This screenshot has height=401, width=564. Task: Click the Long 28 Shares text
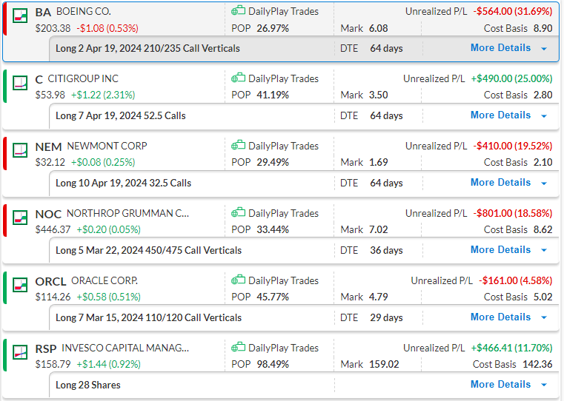88,385
